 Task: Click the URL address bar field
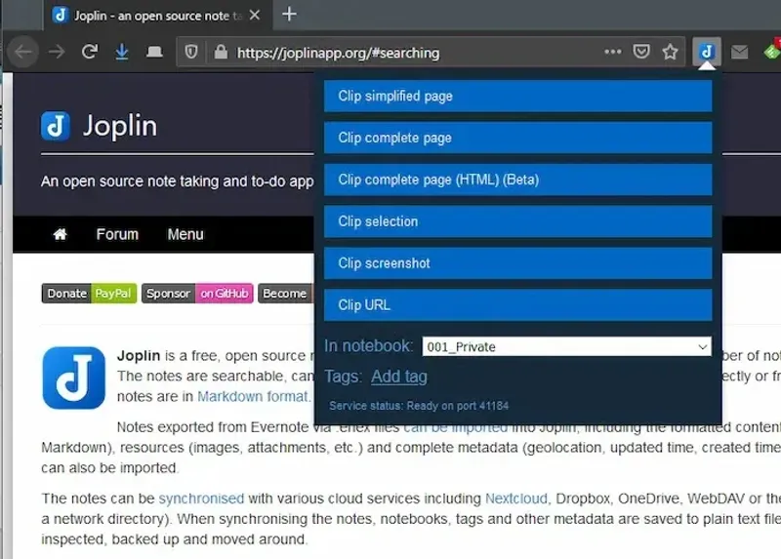coord(410,52)
